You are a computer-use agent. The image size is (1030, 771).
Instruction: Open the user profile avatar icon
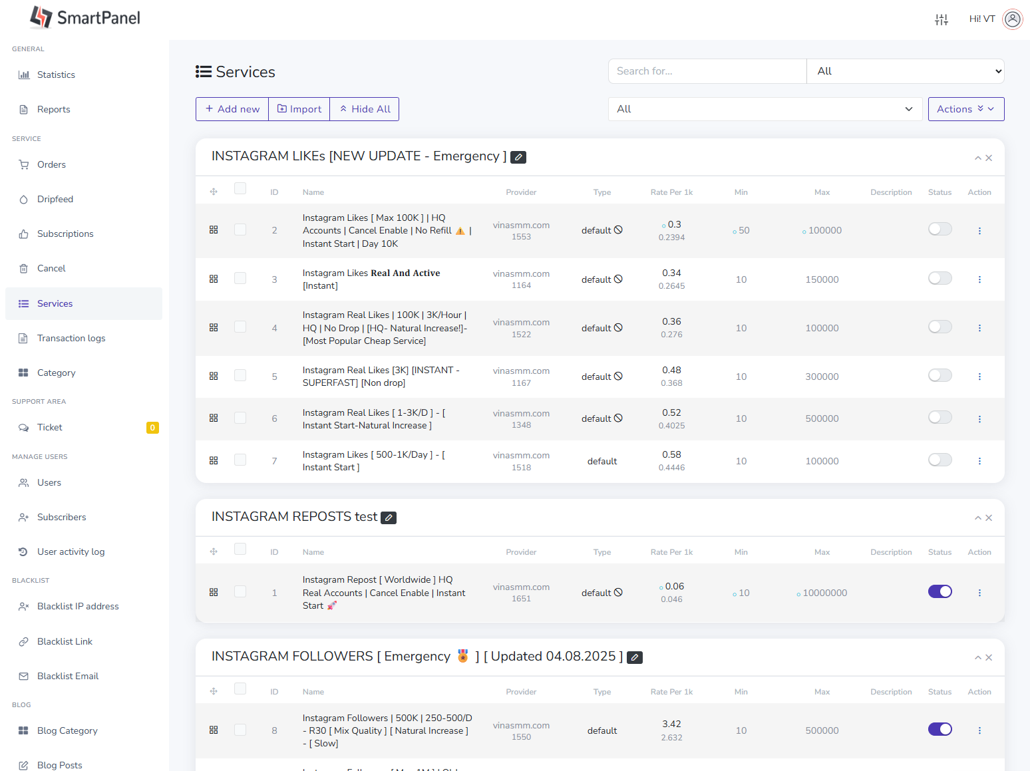point(1012,19)
